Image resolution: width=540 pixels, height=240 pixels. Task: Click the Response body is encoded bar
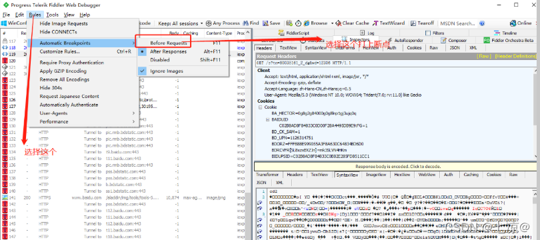tap(395, 166)
